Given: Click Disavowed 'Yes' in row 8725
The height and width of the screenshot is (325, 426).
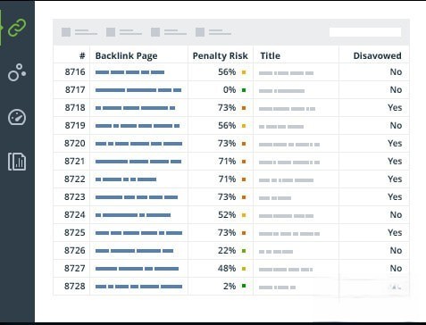Looking at the screenshot, I should [395, 232].
